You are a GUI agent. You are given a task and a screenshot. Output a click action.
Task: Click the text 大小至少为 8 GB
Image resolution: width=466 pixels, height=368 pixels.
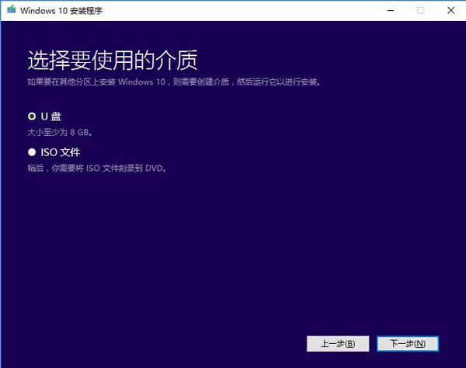click(60, 132)
